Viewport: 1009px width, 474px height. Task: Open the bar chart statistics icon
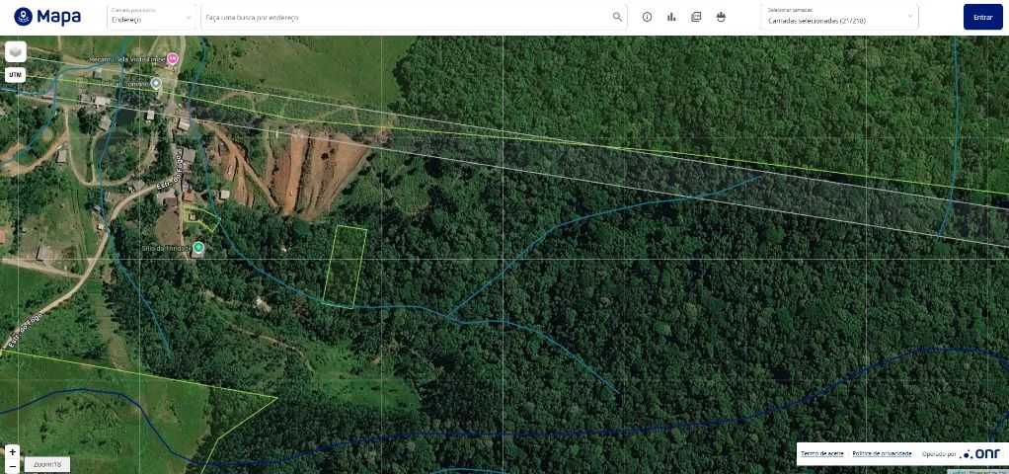[671, 18]
